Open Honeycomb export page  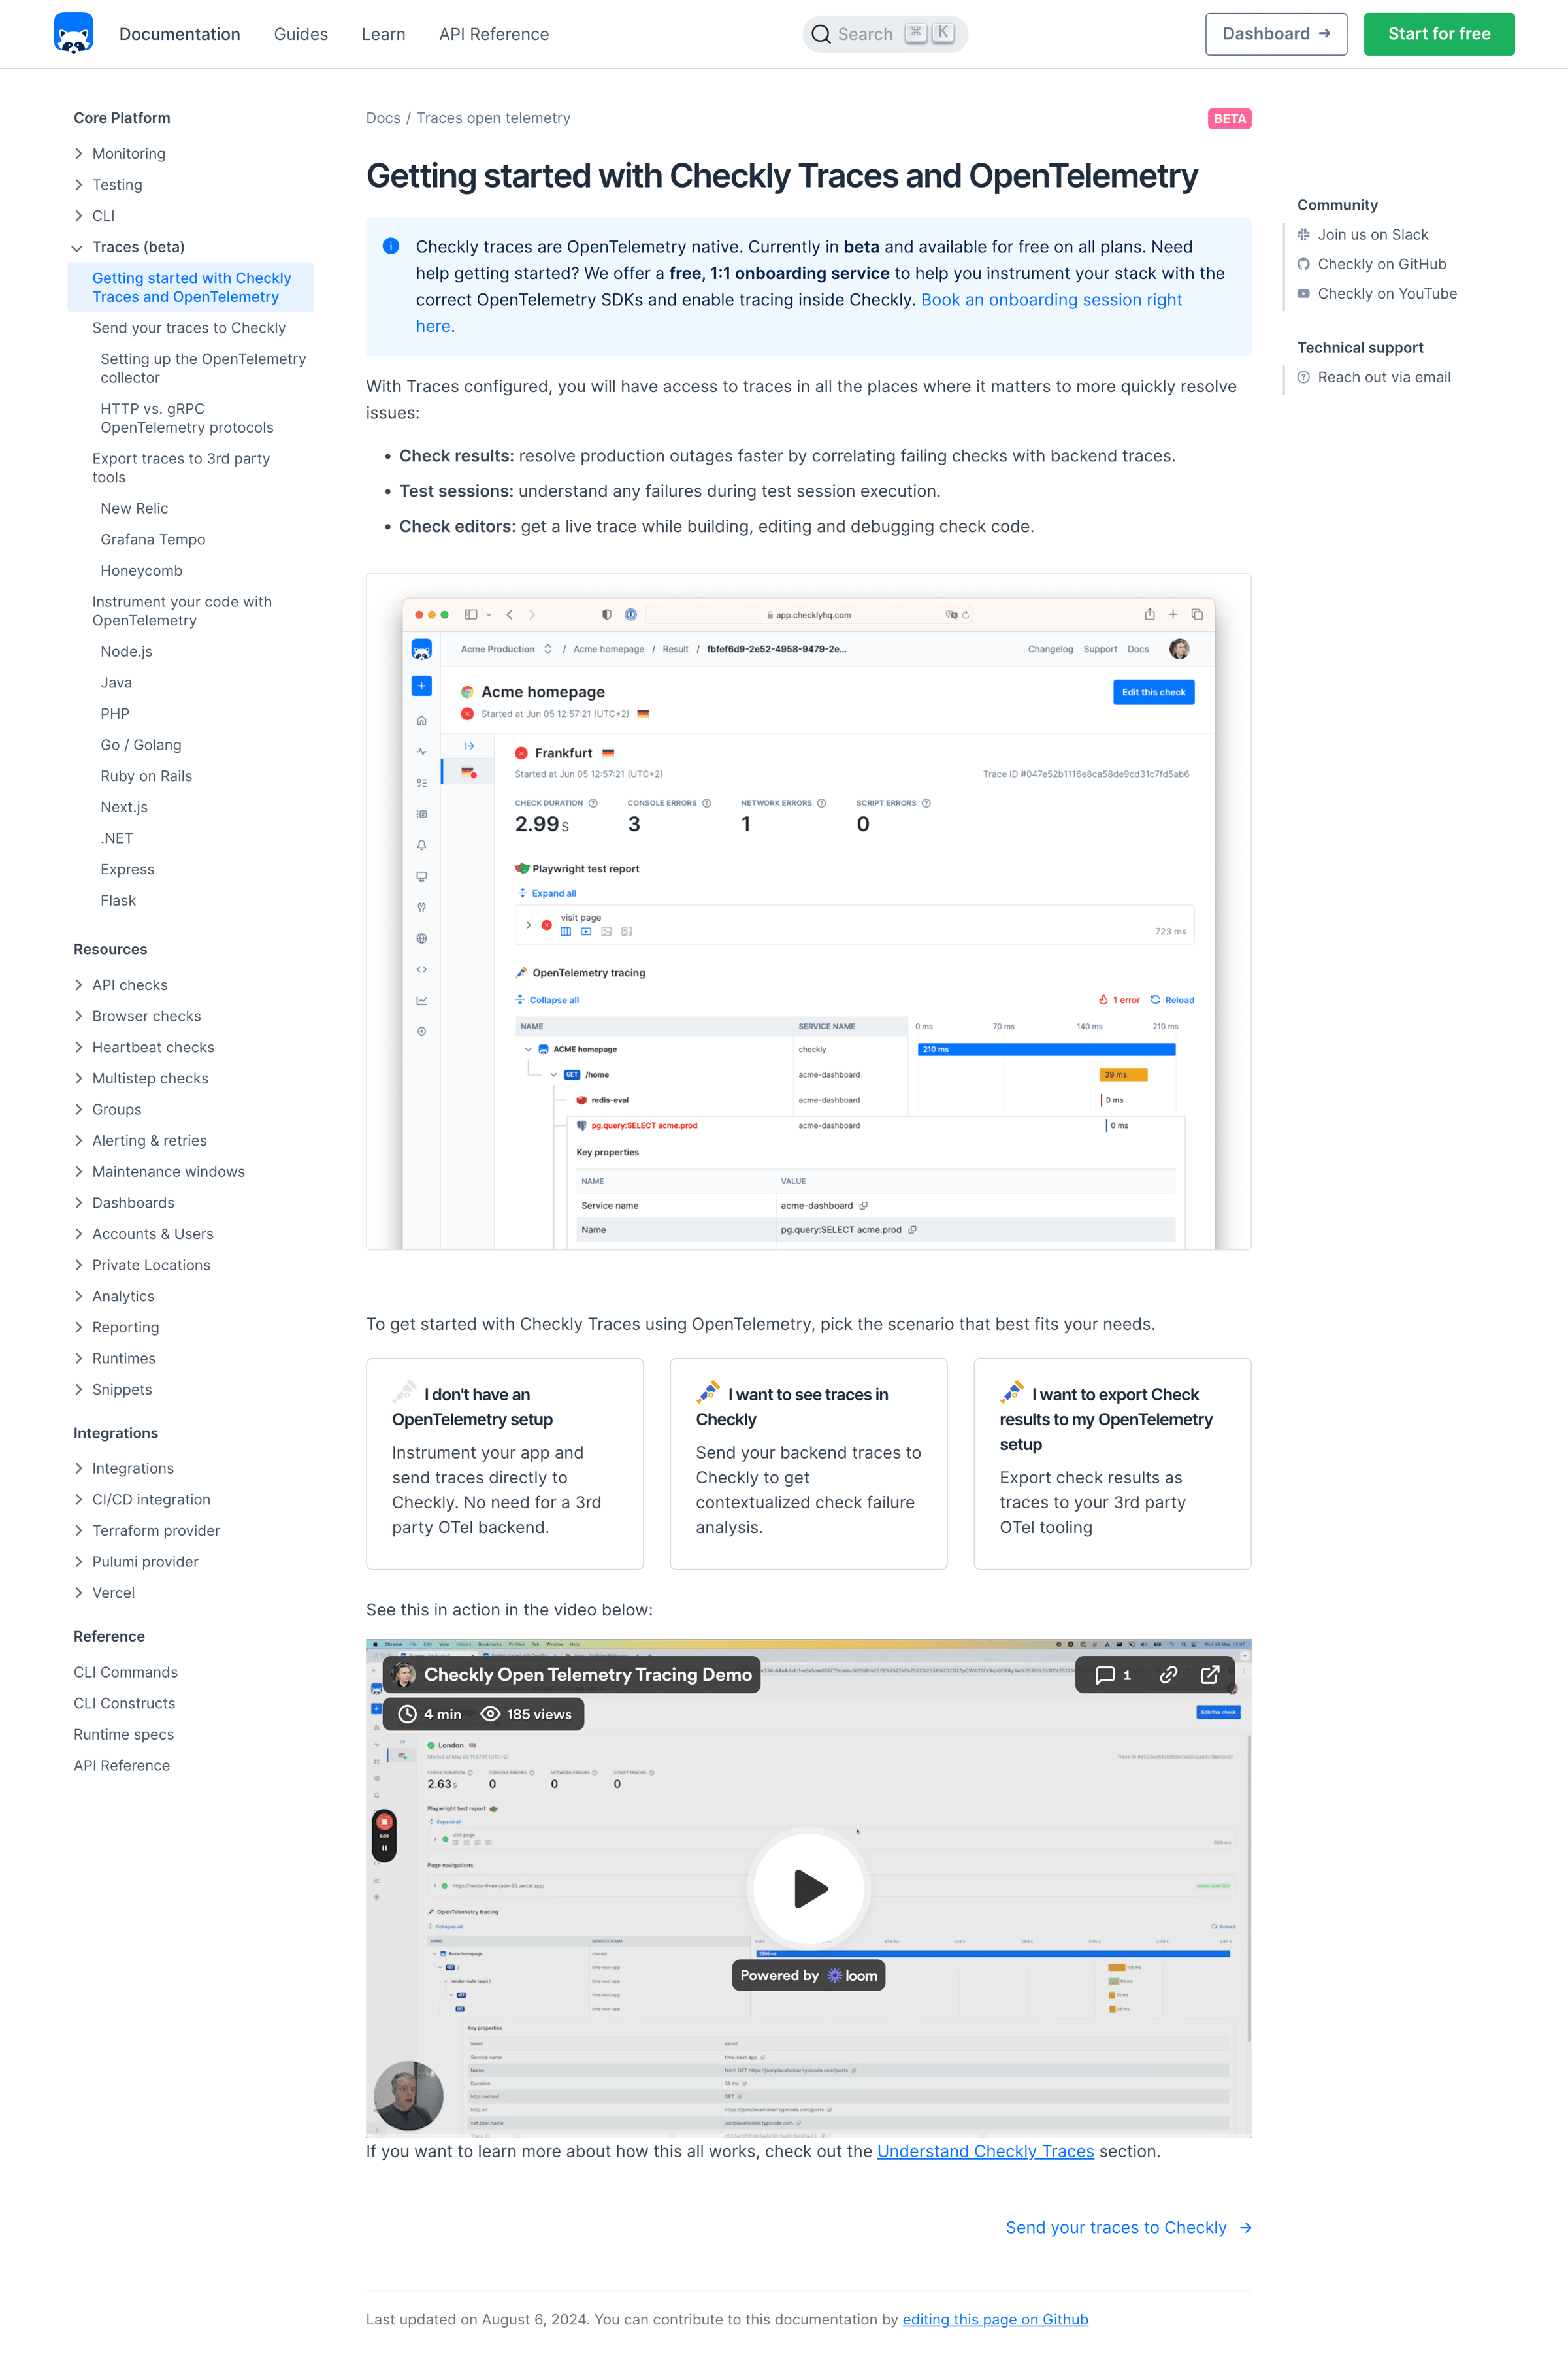click(141, 570)
